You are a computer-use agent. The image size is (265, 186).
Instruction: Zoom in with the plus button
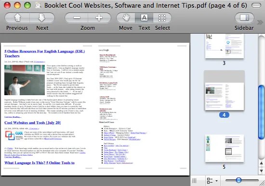coord(99,18)
